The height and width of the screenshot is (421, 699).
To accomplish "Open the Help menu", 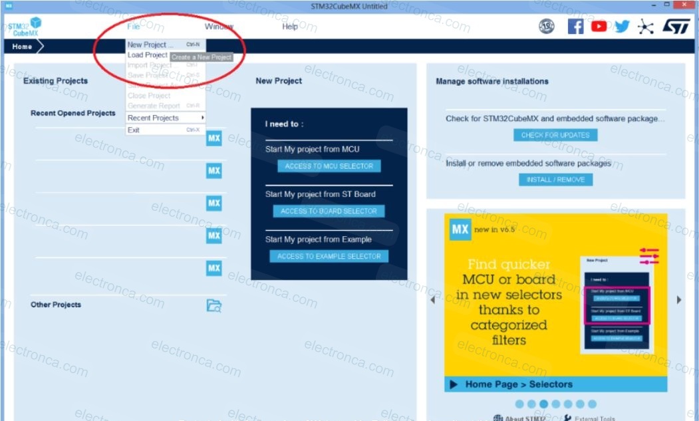I will click(290, 27).
